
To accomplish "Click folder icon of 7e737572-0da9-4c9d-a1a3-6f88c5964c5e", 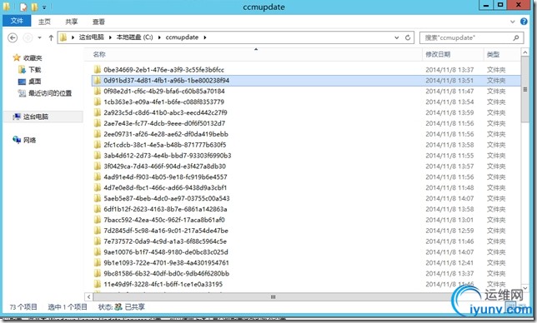I will (x=98, y=241).
